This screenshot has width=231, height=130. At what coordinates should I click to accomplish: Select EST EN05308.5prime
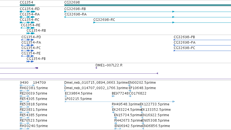click(156, 121)
